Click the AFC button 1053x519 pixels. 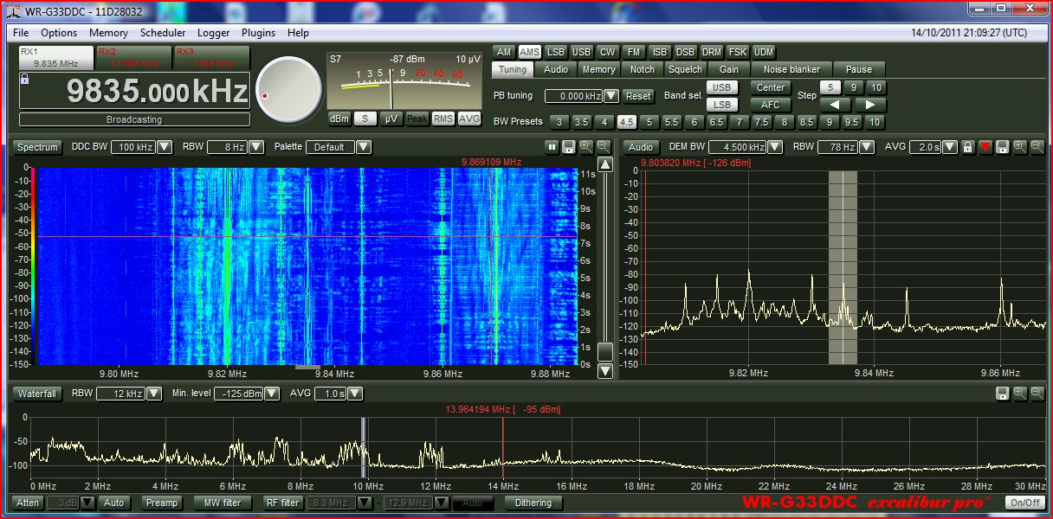(771, 105)
